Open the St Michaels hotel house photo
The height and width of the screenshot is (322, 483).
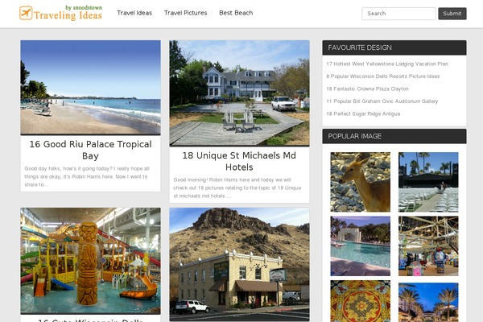click(239, 93)
